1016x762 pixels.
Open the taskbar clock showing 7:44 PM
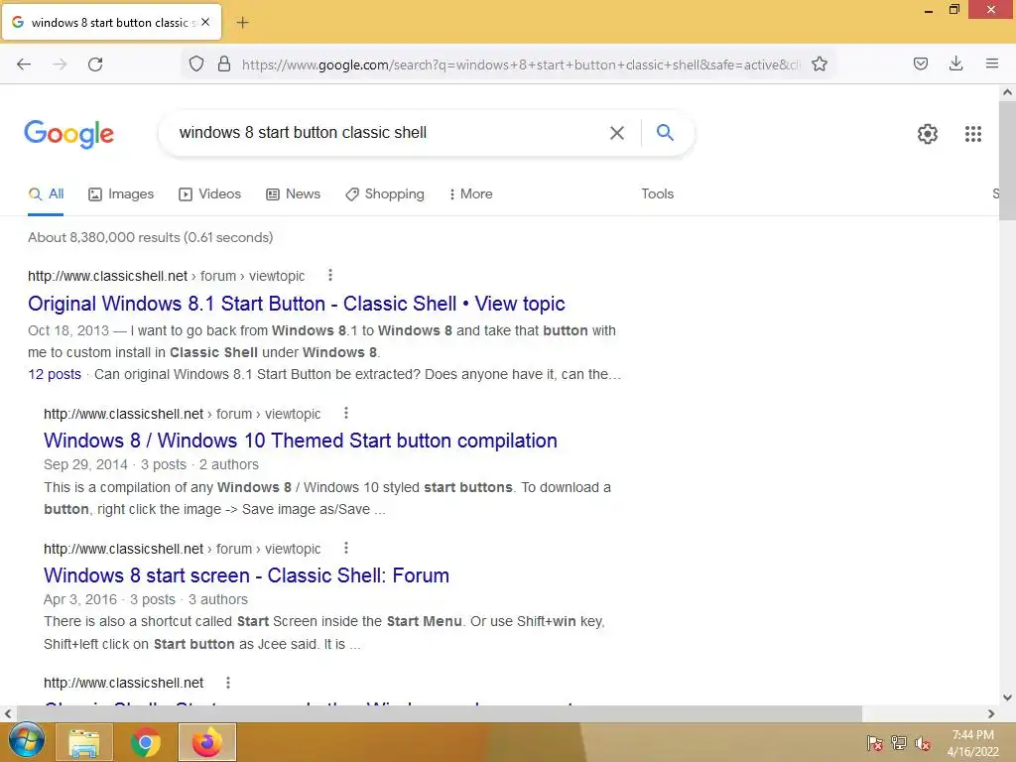tap(973, 743)
